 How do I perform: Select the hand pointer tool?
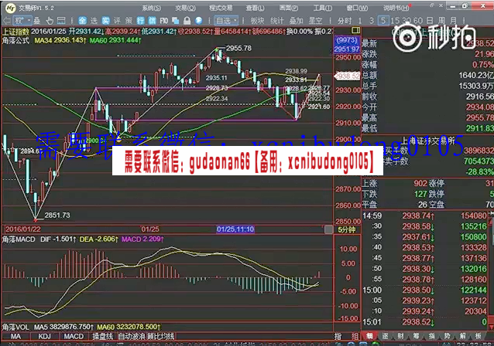click(x=50, y=21)
